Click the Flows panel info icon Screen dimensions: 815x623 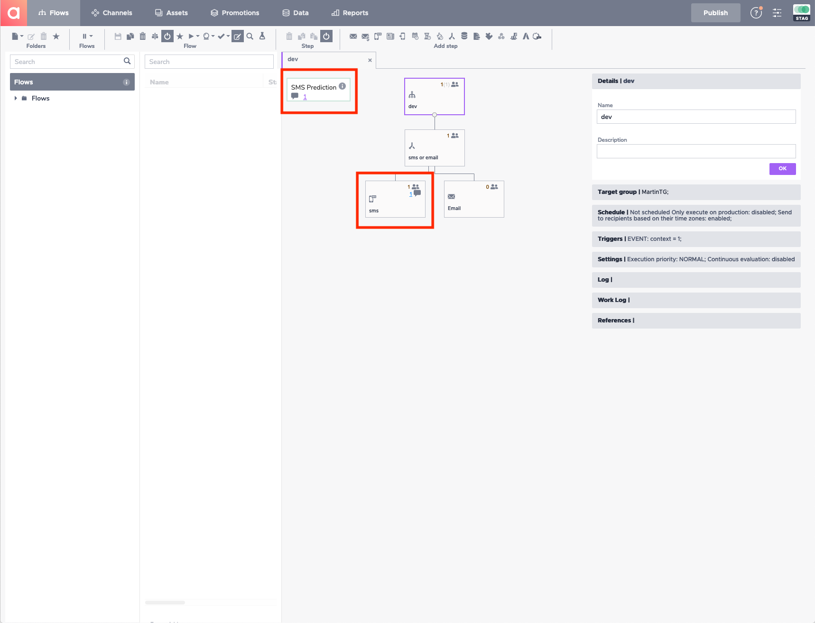coord(126,82)
